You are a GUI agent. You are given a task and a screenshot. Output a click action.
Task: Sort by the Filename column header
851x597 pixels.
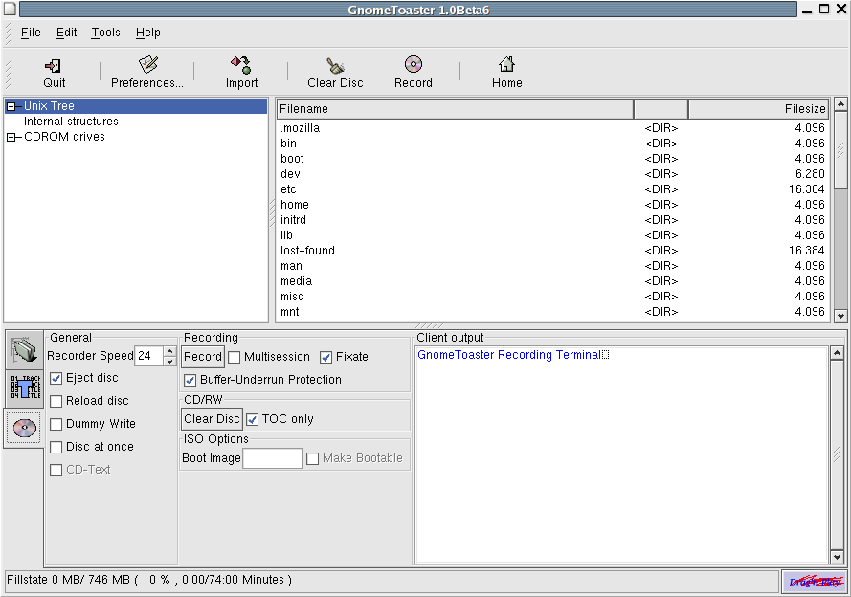pos(455,109)
